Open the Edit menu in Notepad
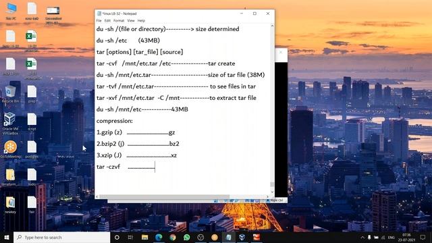 click(107, 21)
